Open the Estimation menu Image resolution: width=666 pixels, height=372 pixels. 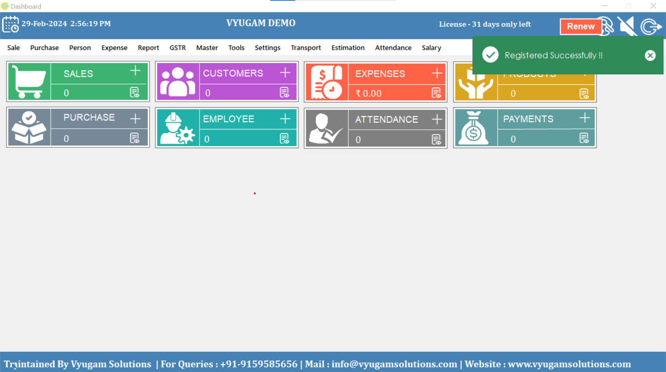(348, 48)
